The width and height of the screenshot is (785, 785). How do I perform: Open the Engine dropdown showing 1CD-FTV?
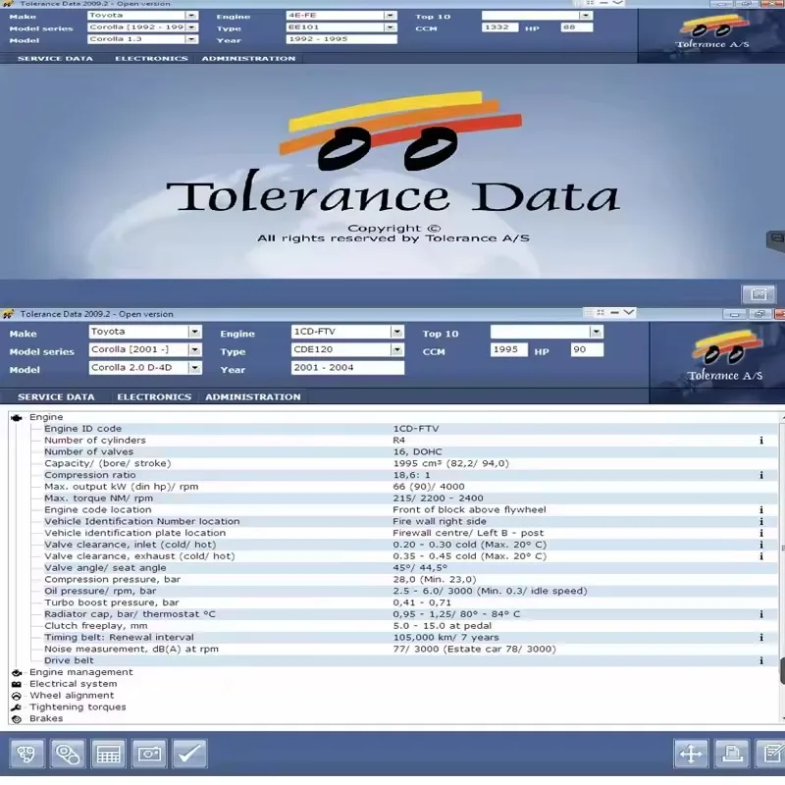397,332
